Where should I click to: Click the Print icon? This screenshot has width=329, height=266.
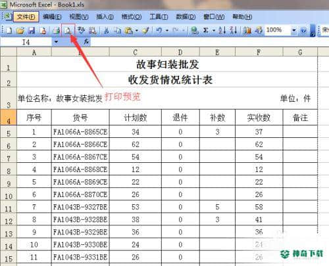tap(57, 30)
